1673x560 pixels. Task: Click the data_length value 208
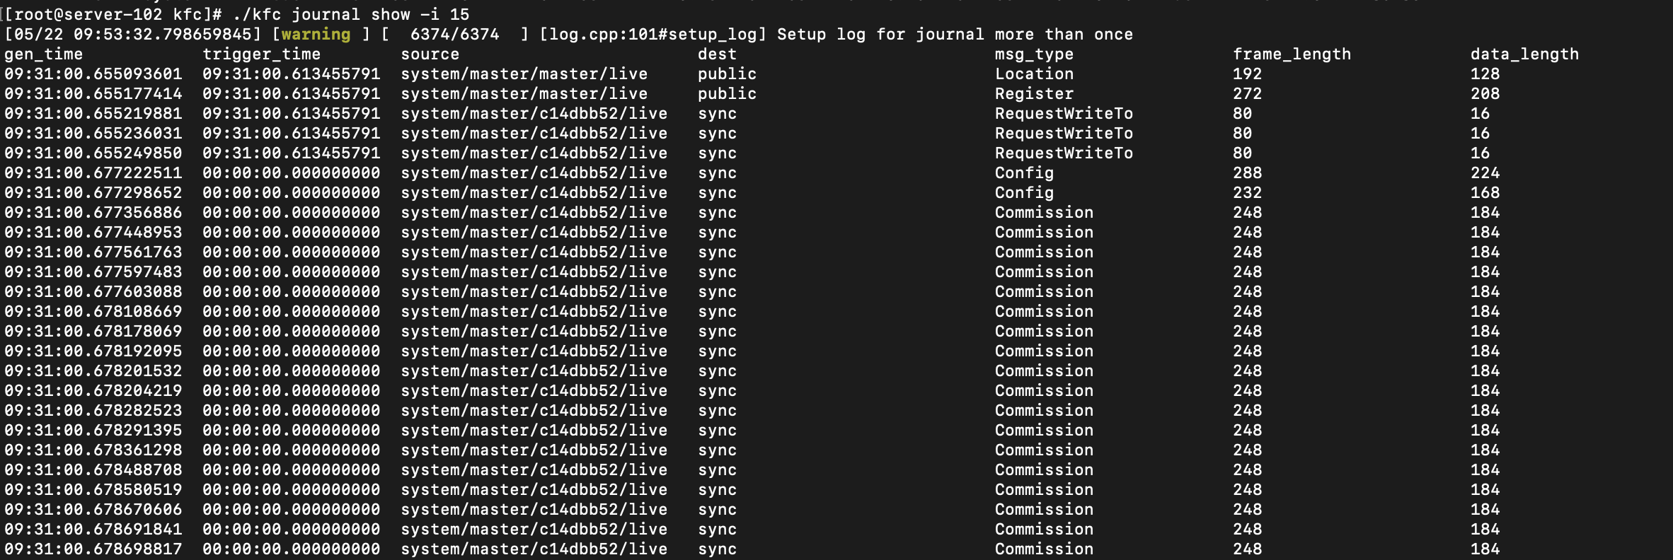click(x=1485, y=94)
